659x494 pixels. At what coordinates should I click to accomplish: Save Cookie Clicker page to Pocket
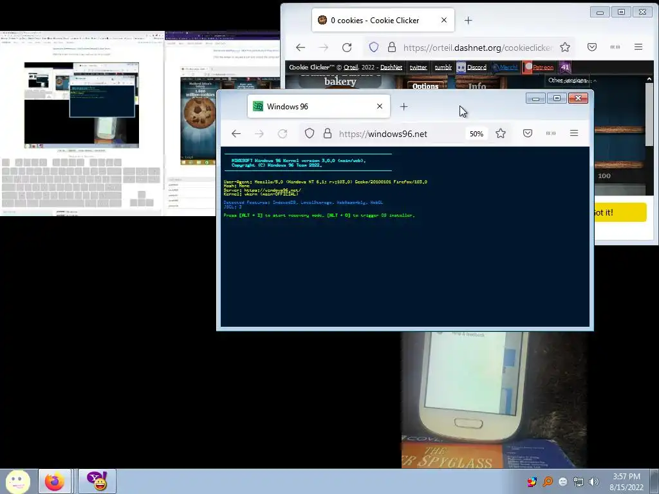[592, 47]
